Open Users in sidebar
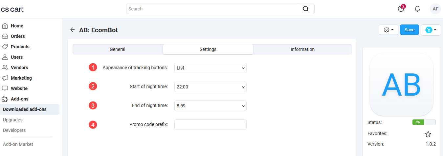This screenshot has width=443, height=156. (17, 57)
